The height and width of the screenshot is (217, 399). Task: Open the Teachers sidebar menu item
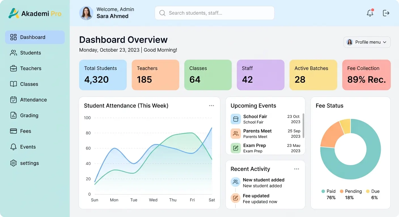[35, 68]
